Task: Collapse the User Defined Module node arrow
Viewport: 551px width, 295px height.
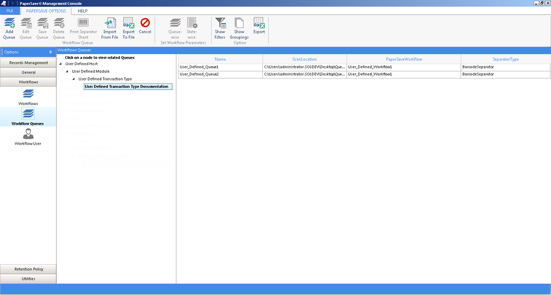Action: pos(67,71)
